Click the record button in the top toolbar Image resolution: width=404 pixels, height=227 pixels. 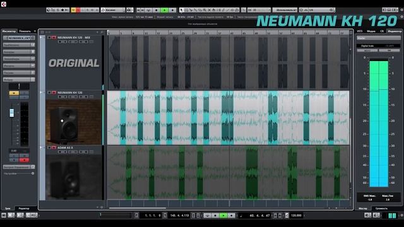tap(172, 10)
